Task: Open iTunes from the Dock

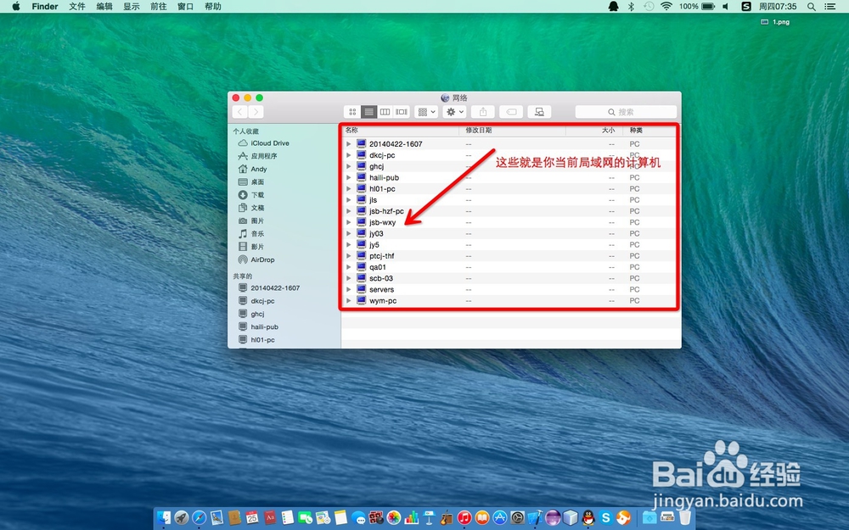Action: click(464, 517)
